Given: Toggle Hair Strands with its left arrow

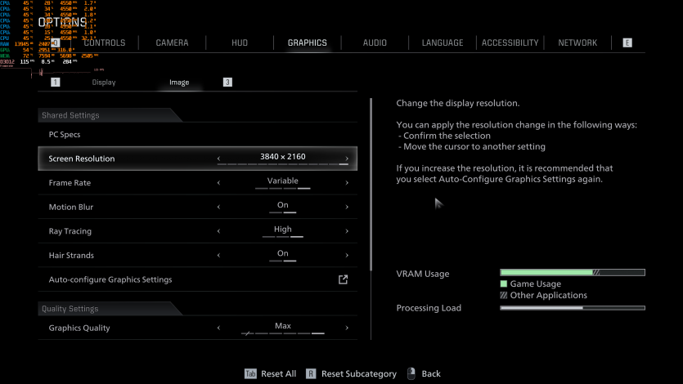Looking at the screenshot, I should click(x=218, y=256).
